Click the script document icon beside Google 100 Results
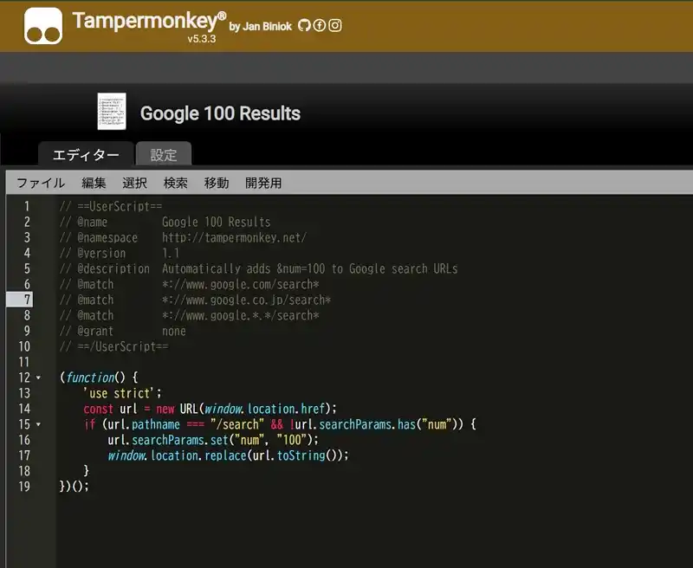The image size is (693, 568). pos(112,112)
